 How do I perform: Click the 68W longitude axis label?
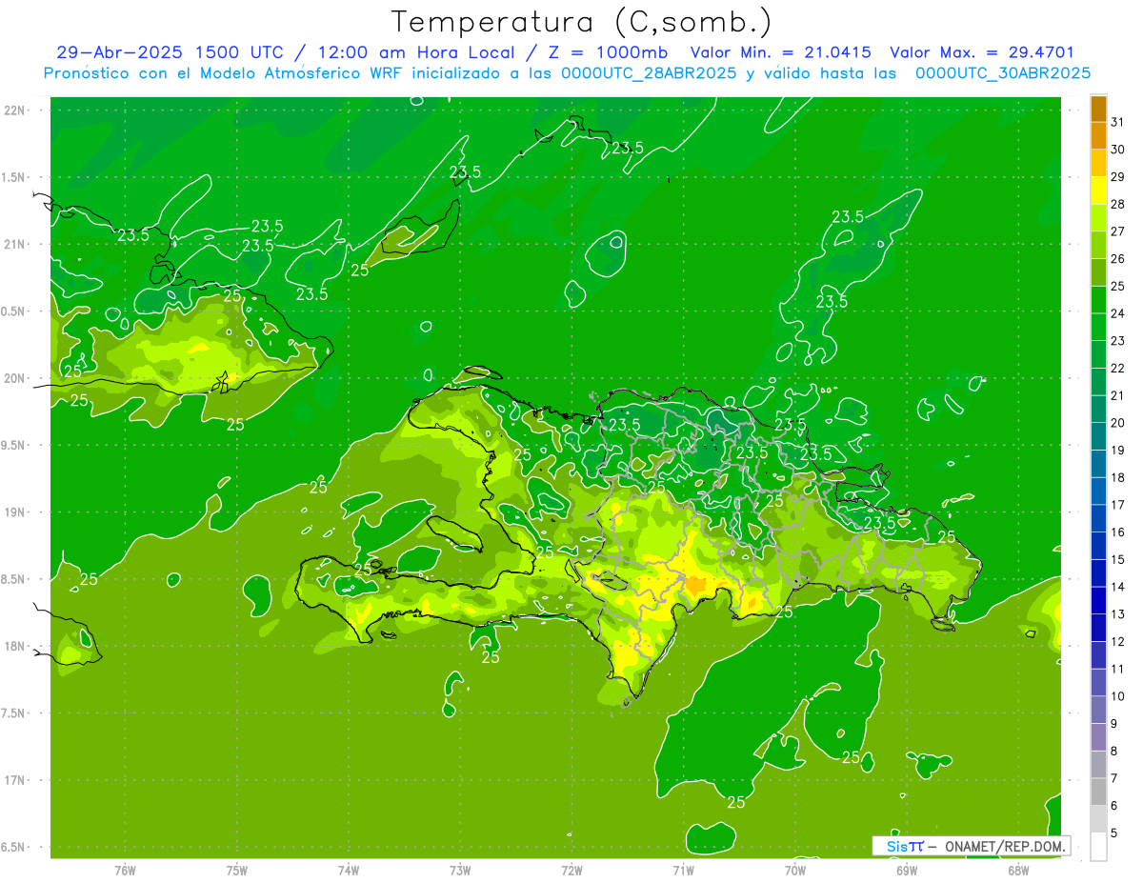click(x=1018, y=870)
